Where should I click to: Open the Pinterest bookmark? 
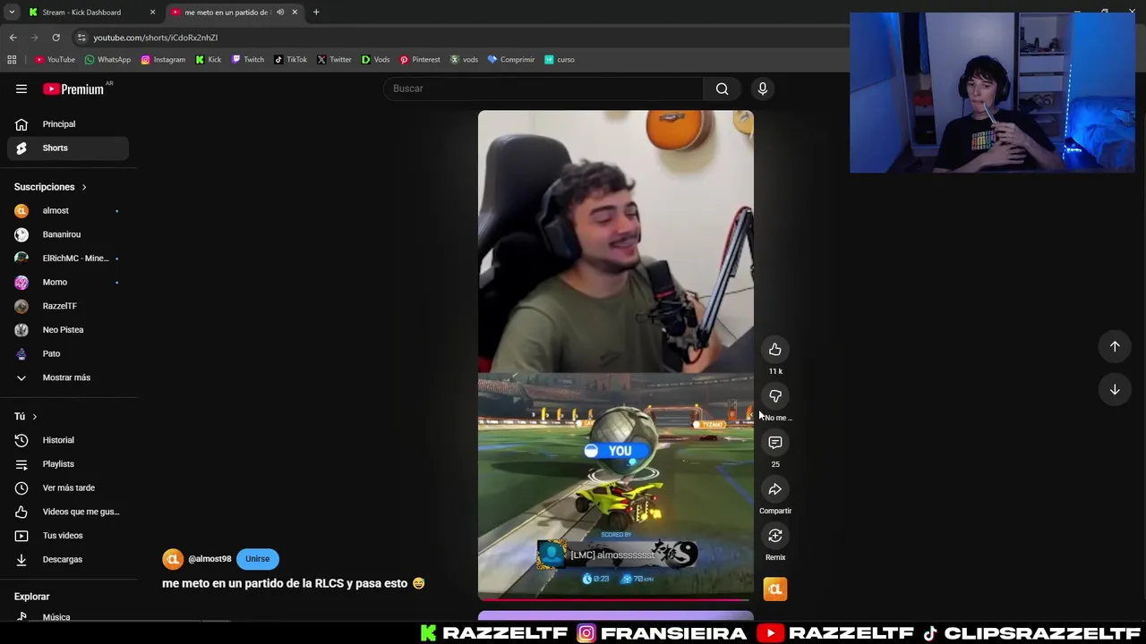point(420,60)
